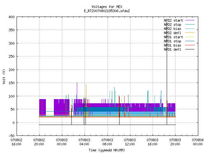Click the 'NPD1 stop' legend label
The width and height of the screenshot is (204, 153).
coord(172,41)
